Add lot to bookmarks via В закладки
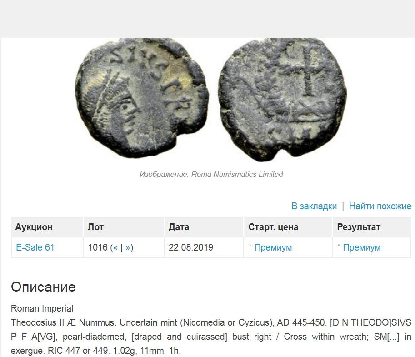Image resolution: width=415 pixels, height=357 pixels. 314,206
